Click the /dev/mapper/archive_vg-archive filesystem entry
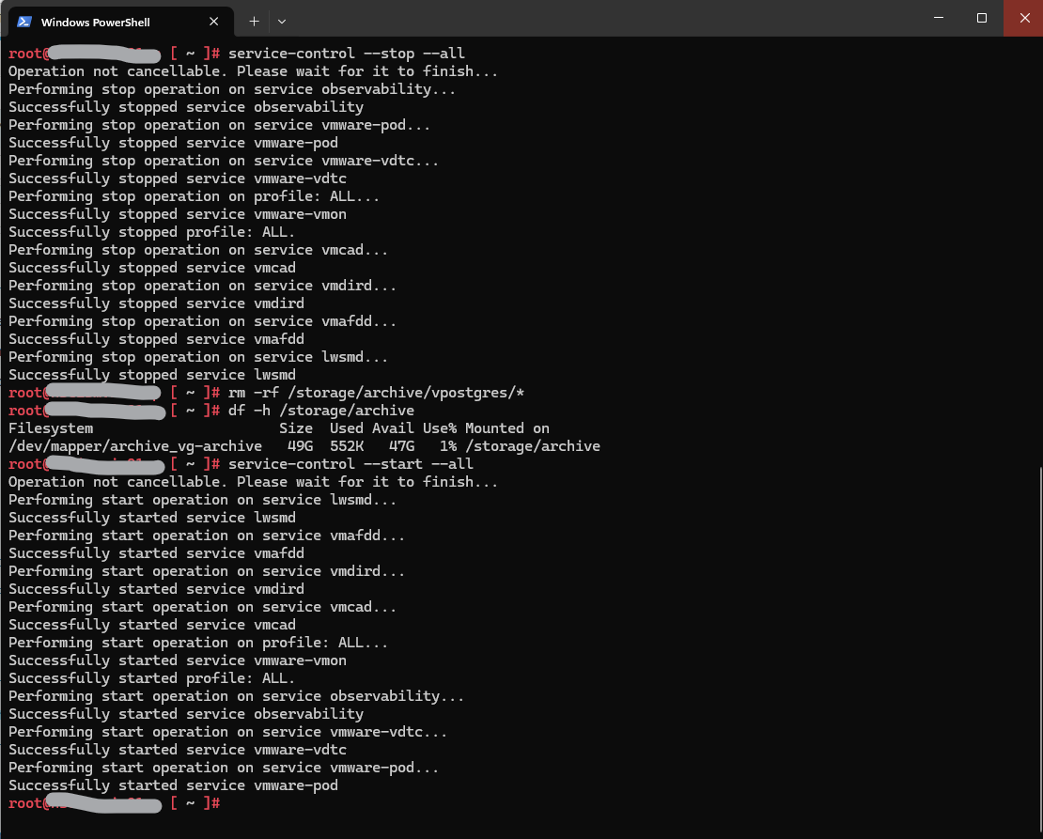The image size is (1043, 839). (x=135, y=446)
